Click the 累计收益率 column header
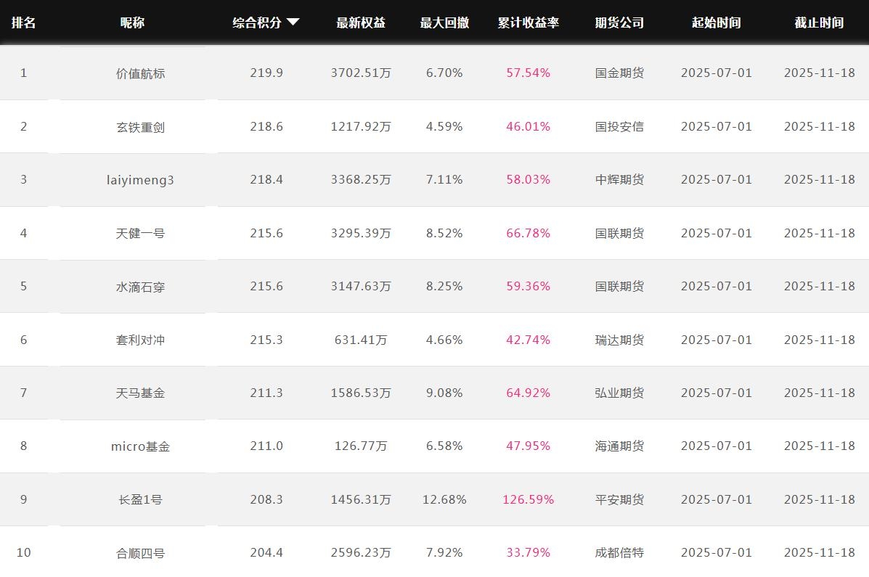The width and height of the screenshot is (869, 577). pos(528,22)
